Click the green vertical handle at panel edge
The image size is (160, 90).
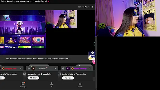[x=94, y=43]
